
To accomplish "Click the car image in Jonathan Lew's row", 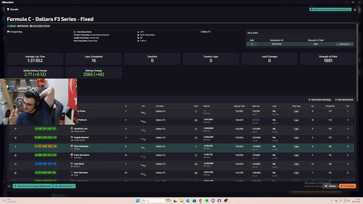I will 143,130.
